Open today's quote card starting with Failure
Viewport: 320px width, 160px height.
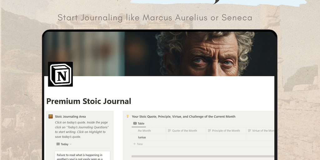coord(82,156)
